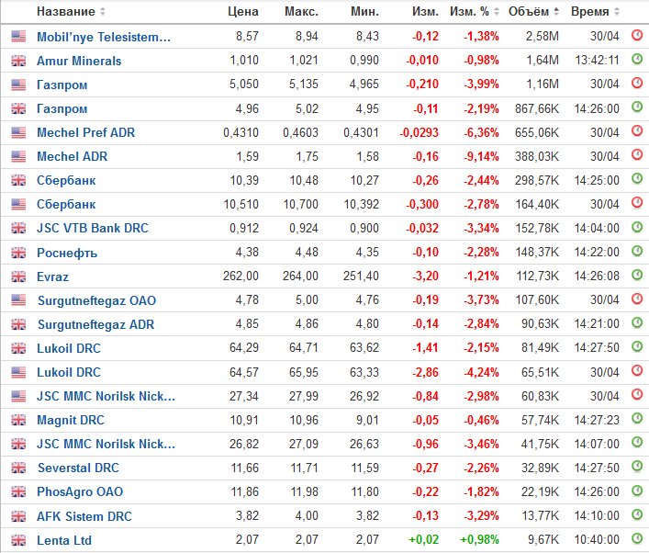This screenshot has height=553, width=649.
Task: Sort table by Название column arrows
Action: point(102,12)
